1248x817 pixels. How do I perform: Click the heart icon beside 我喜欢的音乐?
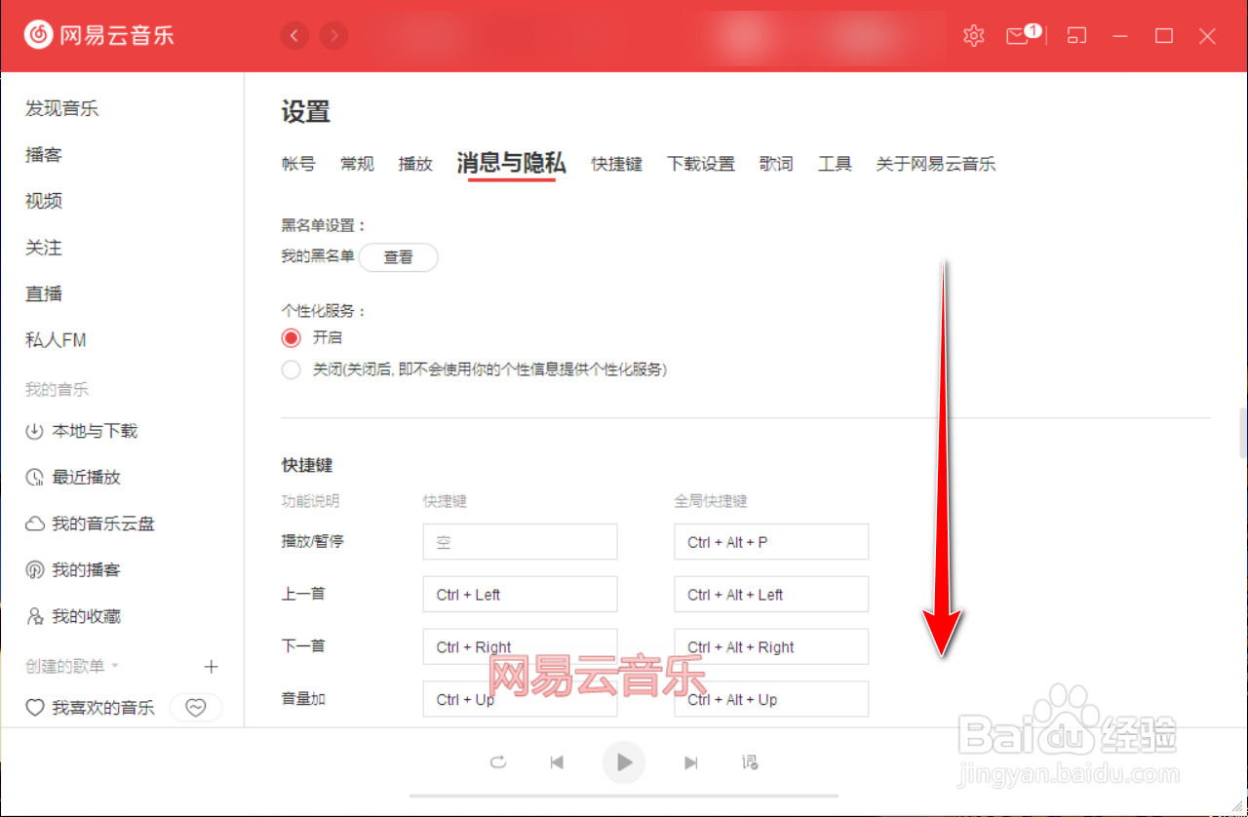[35, 708]
